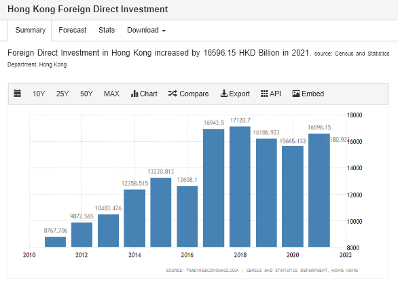The image size is (398, 295).
Task: Select the 25Y time range
Action: 62,94
